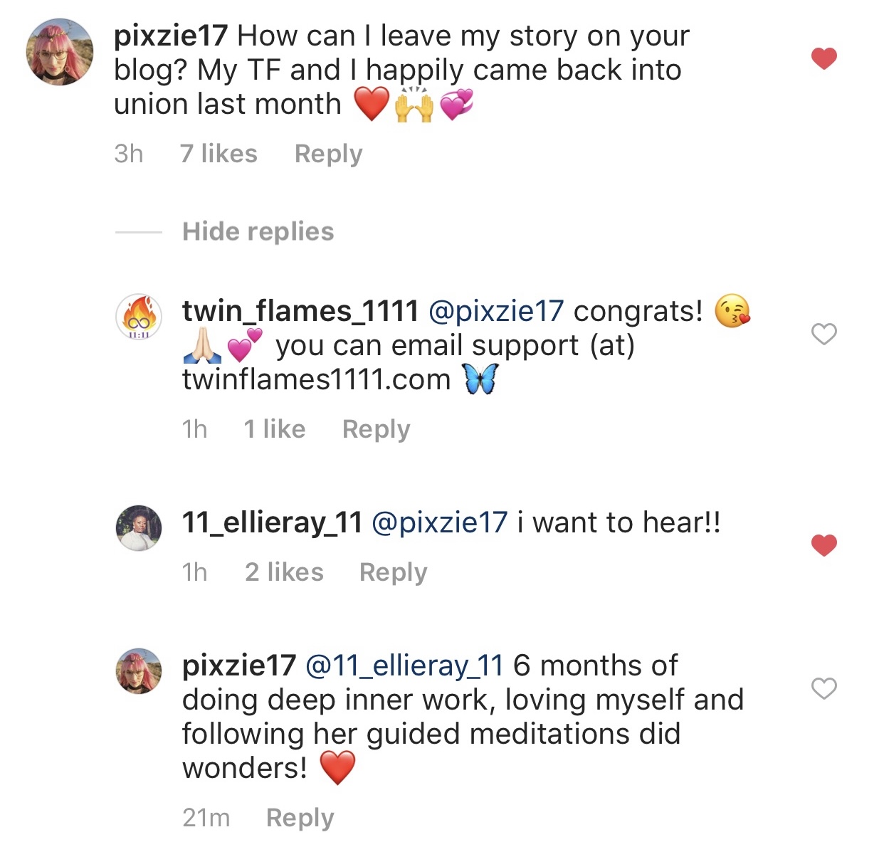Tap the @11_ellieray_11 mention
The height and width of the screenshot is (842, 884).
[x=404, y=665]
